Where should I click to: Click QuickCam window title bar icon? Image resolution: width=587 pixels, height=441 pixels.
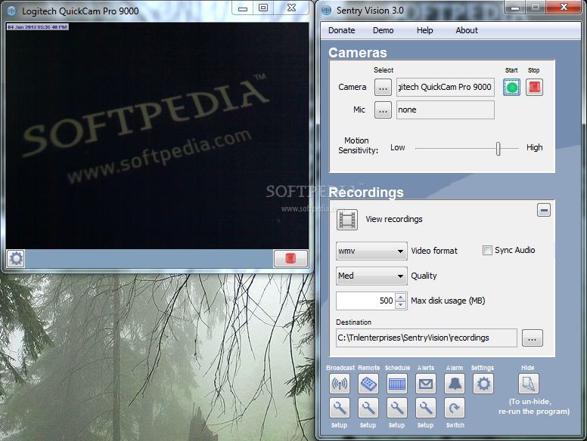click(12, 11)
